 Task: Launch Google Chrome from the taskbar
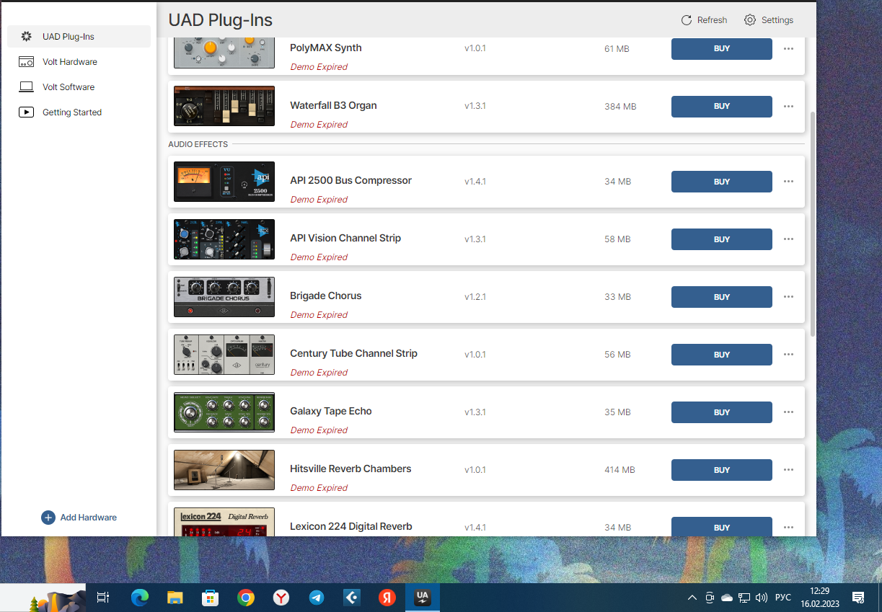(x=246, y=598)
